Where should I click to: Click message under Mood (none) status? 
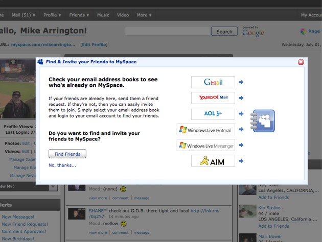tap(142, 198)
